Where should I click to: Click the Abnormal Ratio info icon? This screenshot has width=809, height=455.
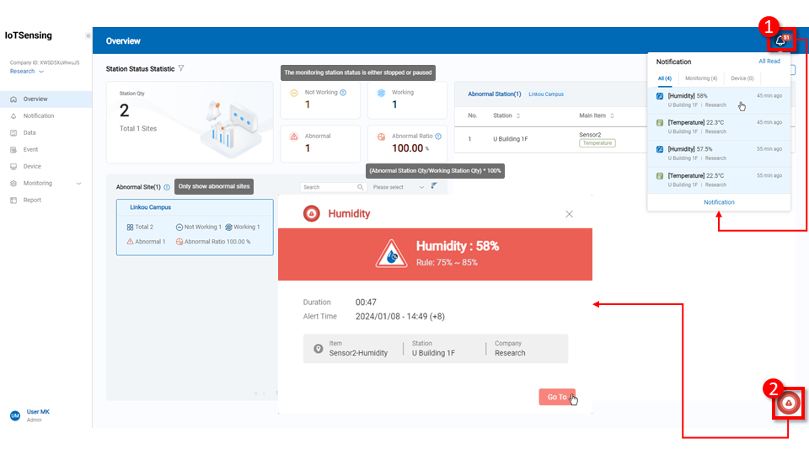click(437, 136)
